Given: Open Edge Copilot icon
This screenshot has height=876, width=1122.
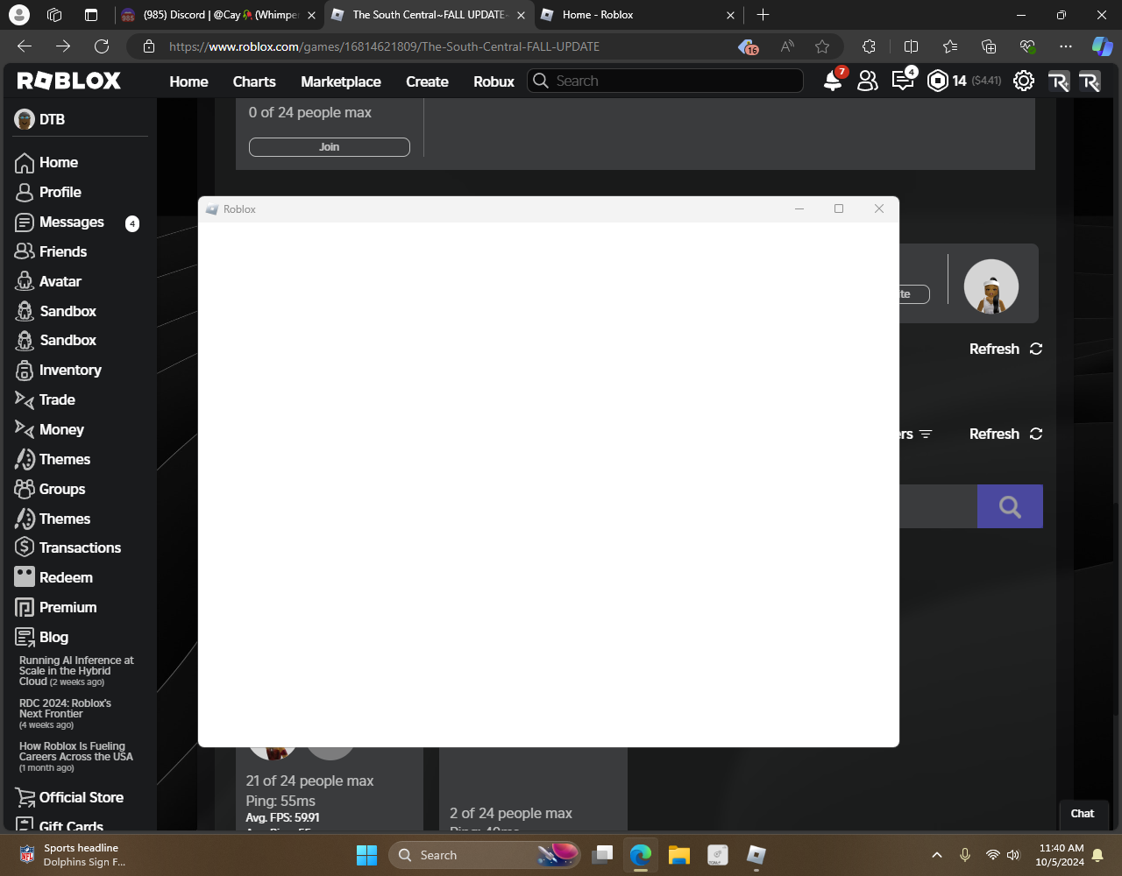Looking at the screenshot, I should [1102, 46].
